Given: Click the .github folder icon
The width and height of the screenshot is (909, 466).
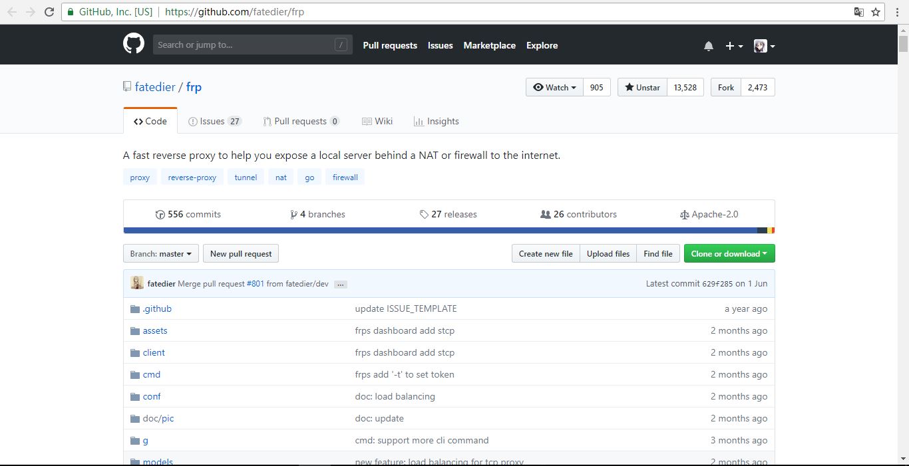Looking at the screenshot, I should 135,309.
